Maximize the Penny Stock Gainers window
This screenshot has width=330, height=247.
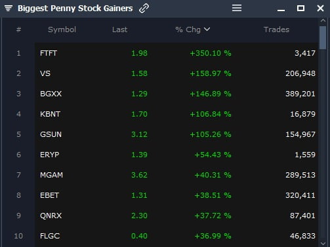pyautogui.click(x=300, y=9)
